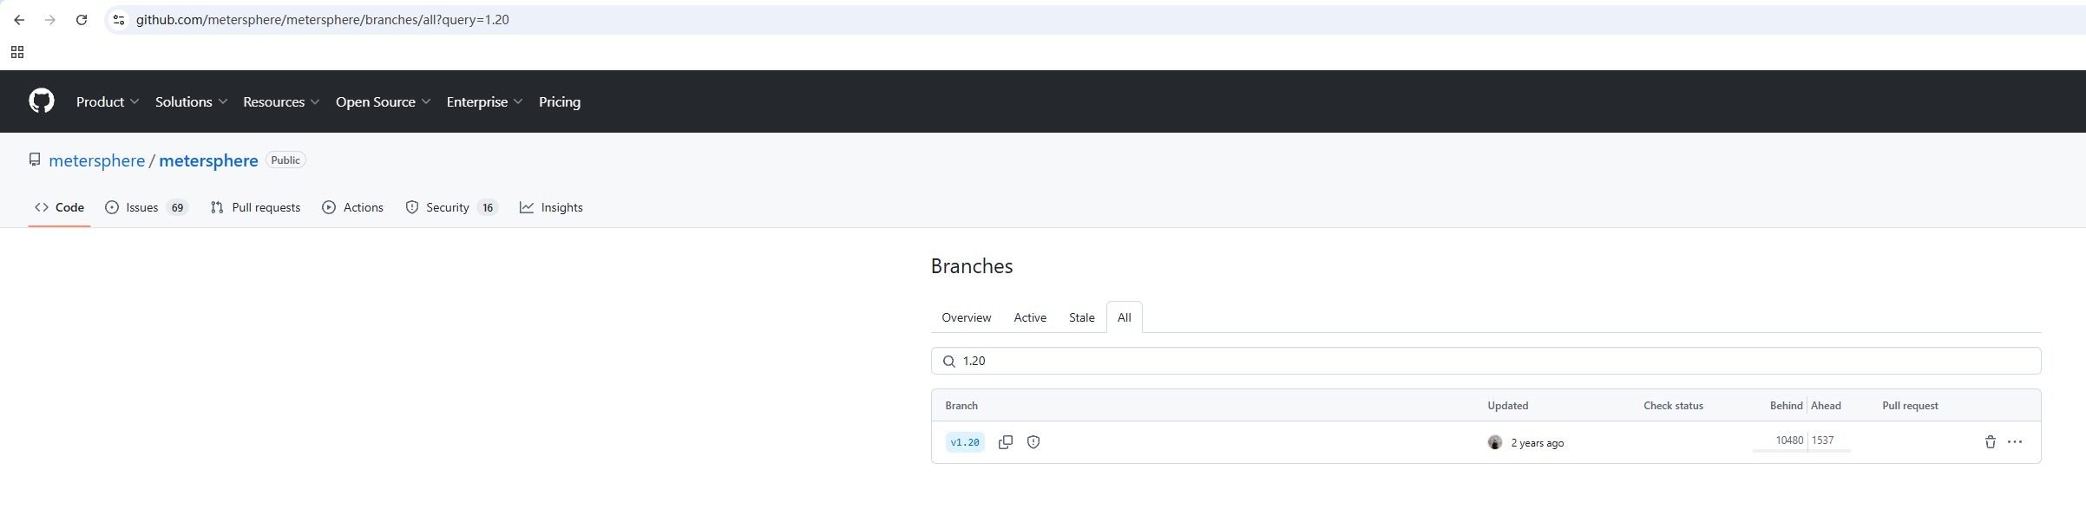Reload the page in the browser
This screenshot has width=2086, height=522.
(82, 20)
